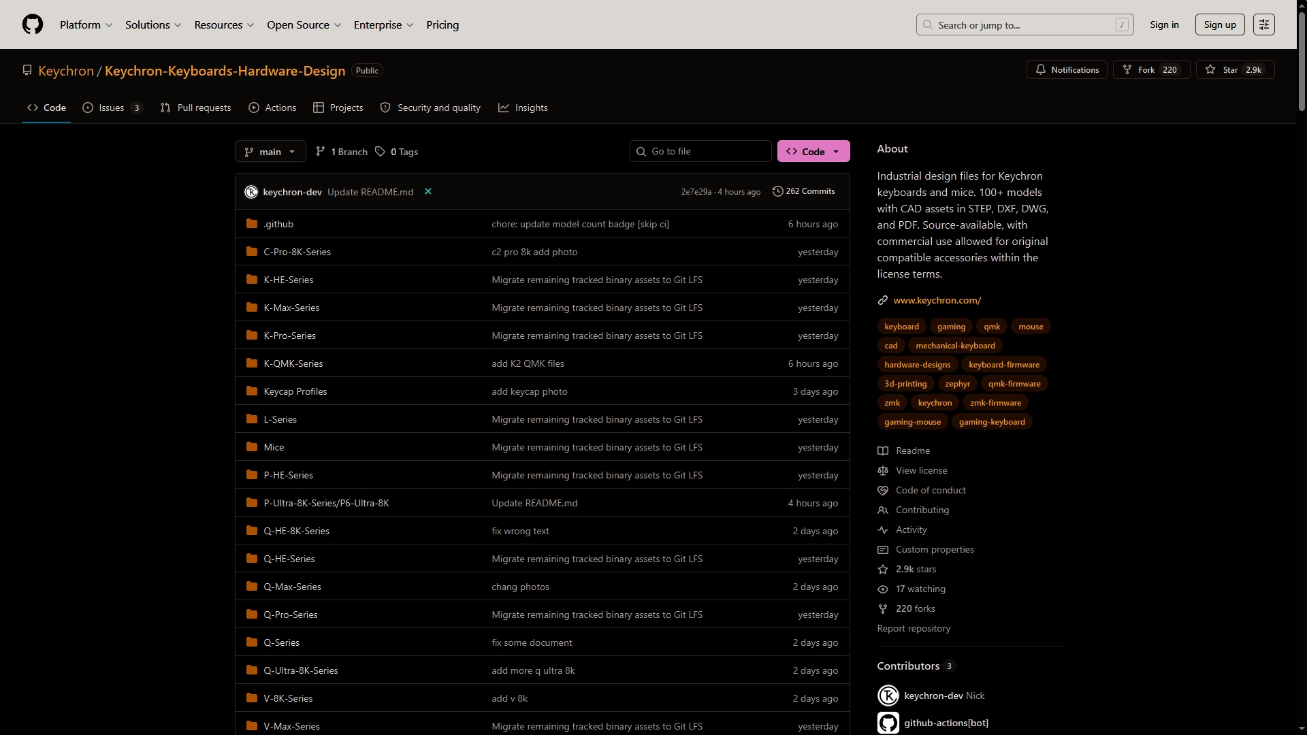Screen dimensions: 1307x735
Task: Open the accessibility settings icon button
Action: pos(1263,24)
